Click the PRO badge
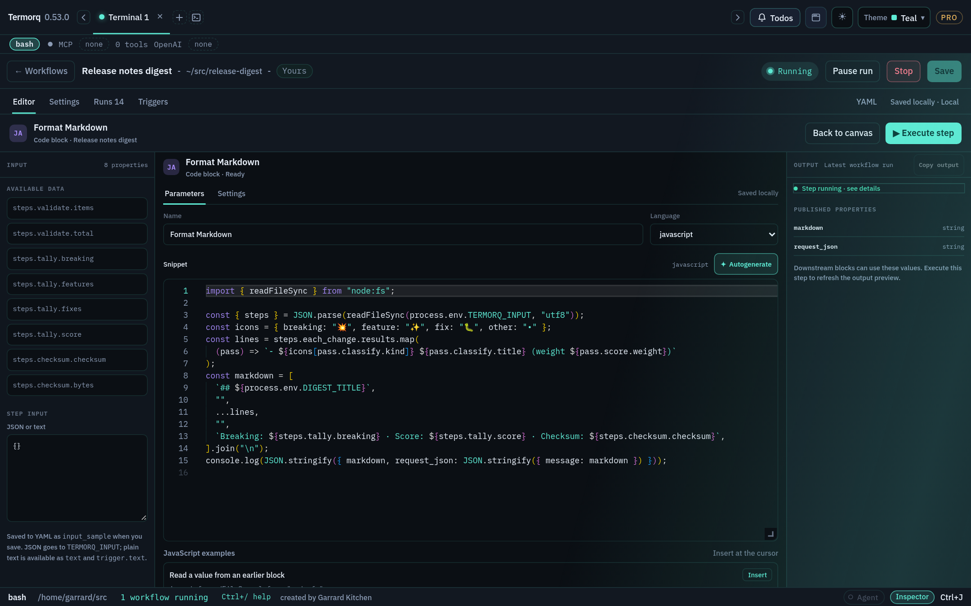 point(949,18)
